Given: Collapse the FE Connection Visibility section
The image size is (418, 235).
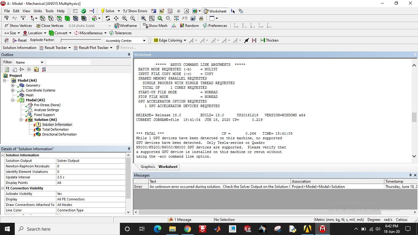Looking at the screenshot, I should point(2,188).
